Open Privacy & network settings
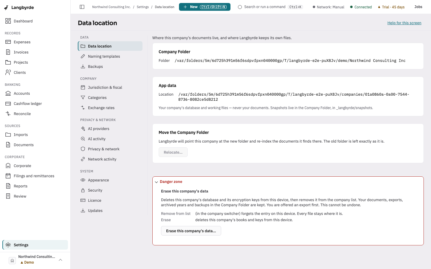The height and width of the screenshot is (269, 431). pos(110,149)
